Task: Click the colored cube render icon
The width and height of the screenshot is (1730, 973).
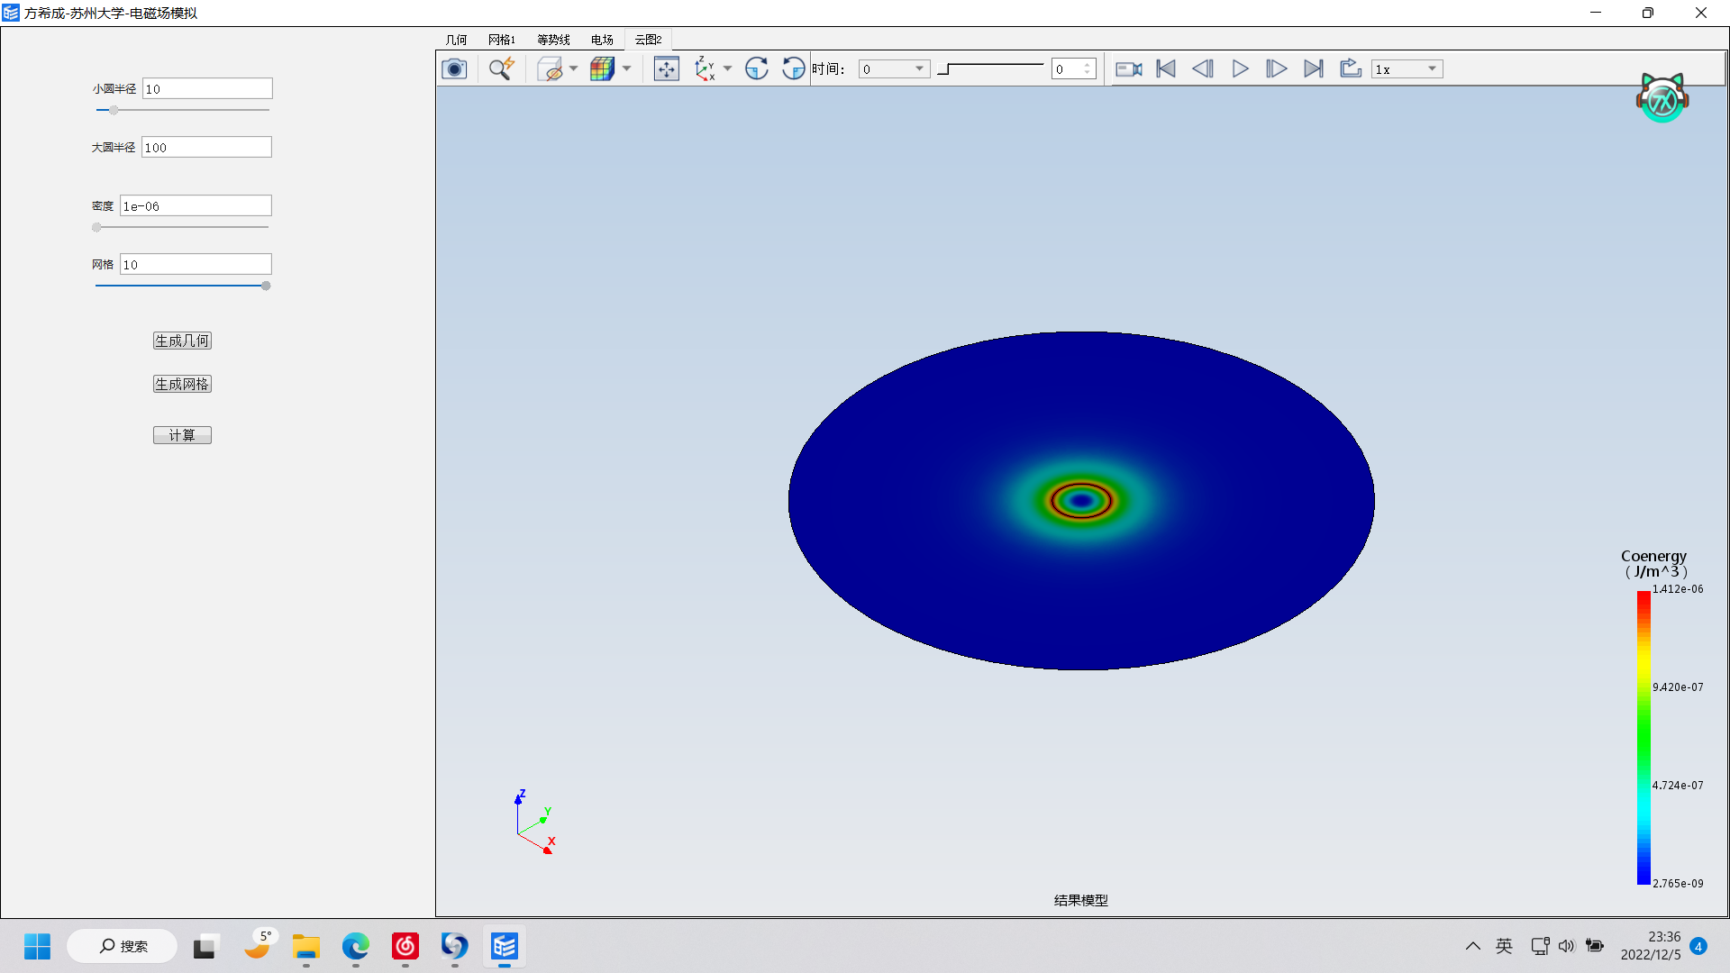Action: (x=602, y=69)
